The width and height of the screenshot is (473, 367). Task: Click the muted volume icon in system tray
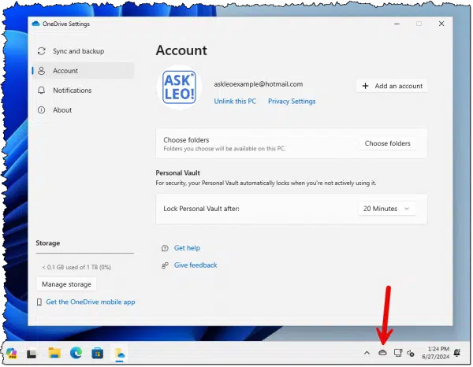pyautogui.click(x=410, y=353)
